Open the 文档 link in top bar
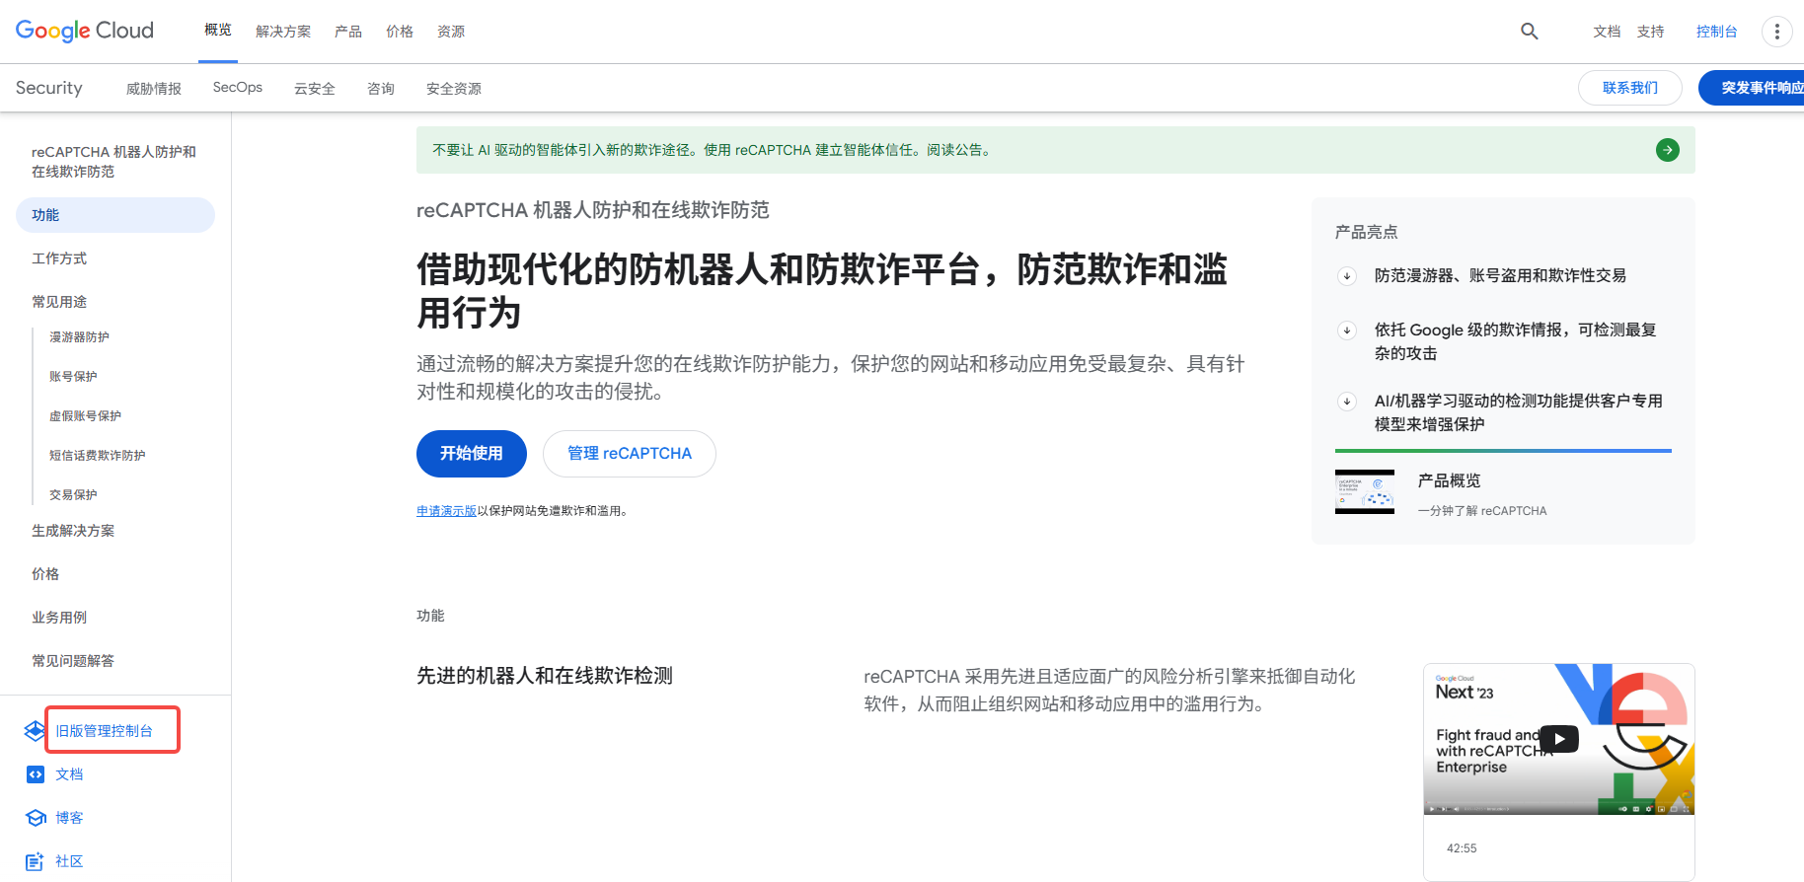The width and height of the screenshot is (1804, 882). pyautogui.click(x=1607, y=32)
